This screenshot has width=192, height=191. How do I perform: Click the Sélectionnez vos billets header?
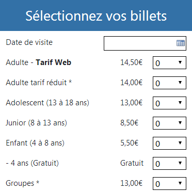[x=96, y=15]
